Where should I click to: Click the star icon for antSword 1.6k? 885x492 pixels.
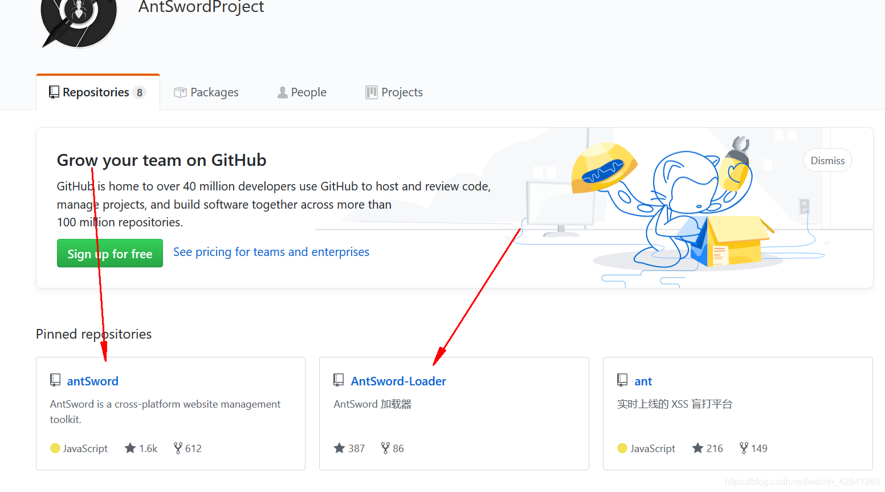coord(130,448)
